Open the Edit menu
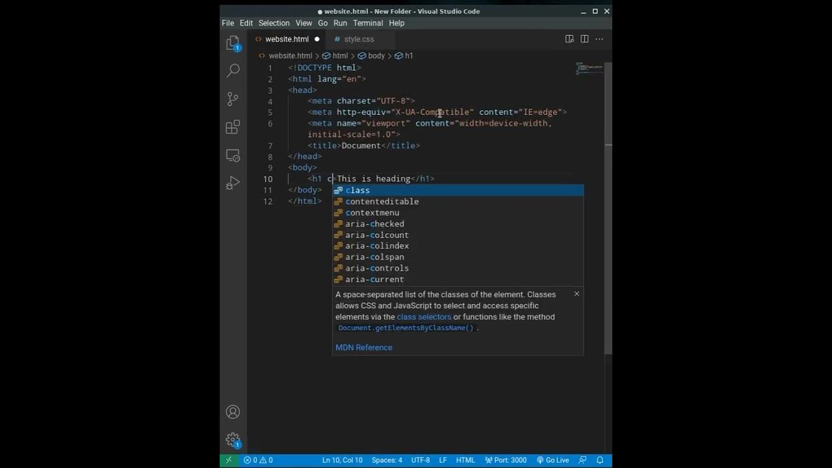The width and height of the screenshot is (832, 468). [246, 23]
